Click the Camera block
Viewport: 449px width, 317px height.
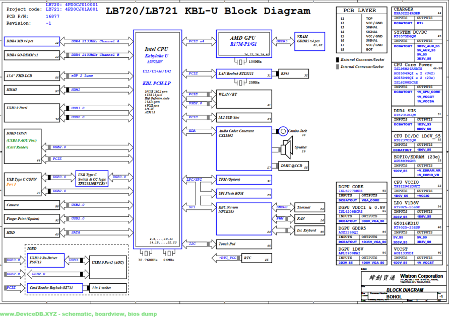tap(32, 205)
